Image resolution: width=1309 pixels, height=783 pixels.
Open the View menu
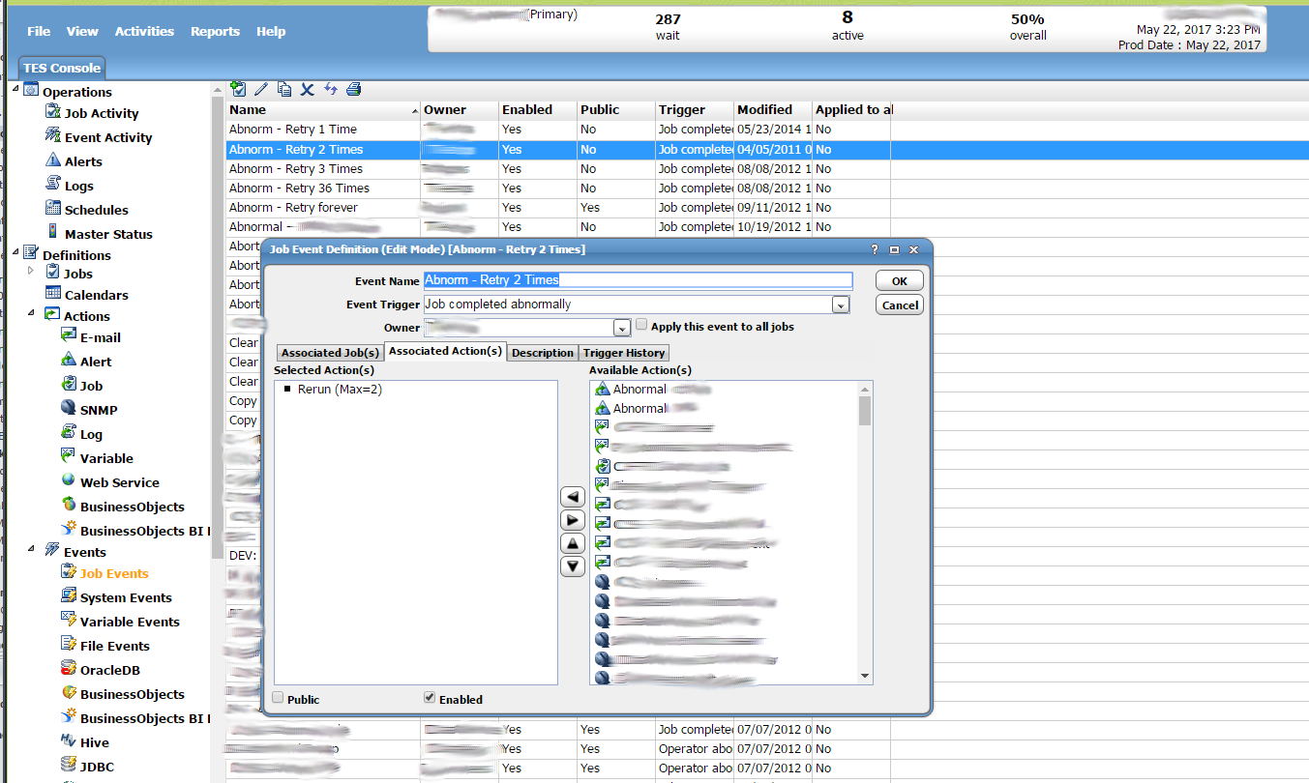(82, 31)
